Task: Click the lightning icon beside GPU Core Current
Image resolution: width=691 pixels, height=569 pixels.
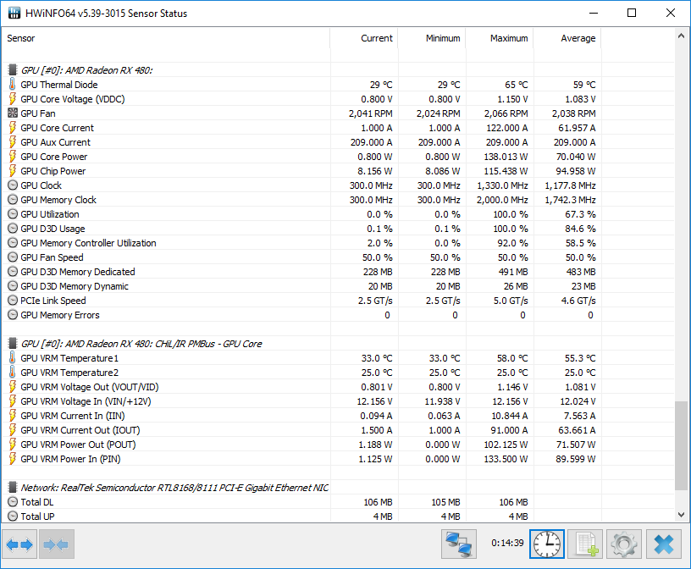Action: 13,128
